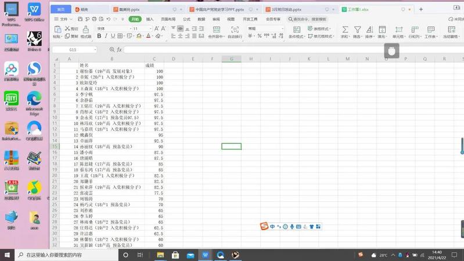Image resolution: width=464 pixels, height=261 pixels.
Task: Apply percent style format
Action: (x=260, y=36)
